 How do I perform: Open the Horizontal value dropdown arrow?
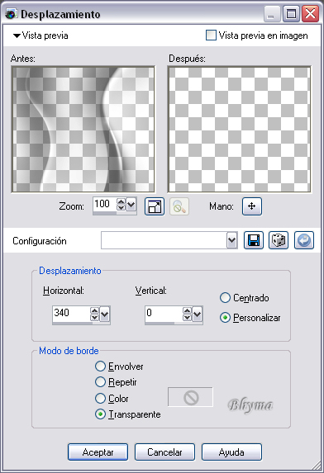(105, 315)
